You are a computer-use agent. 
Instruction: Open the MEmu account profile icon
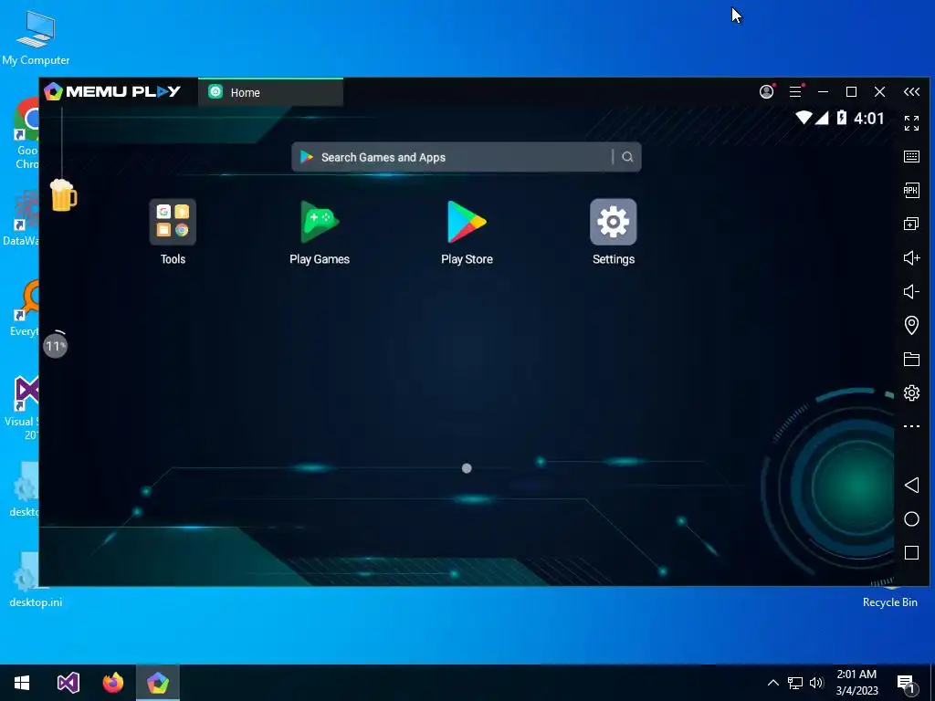coord(766,91)
